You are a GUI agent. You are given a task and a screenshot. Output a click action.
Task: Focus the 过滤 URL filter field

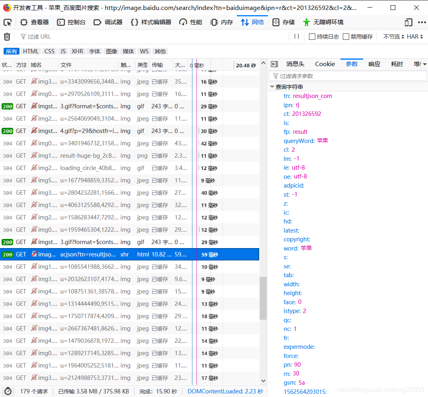click(153, 37)
